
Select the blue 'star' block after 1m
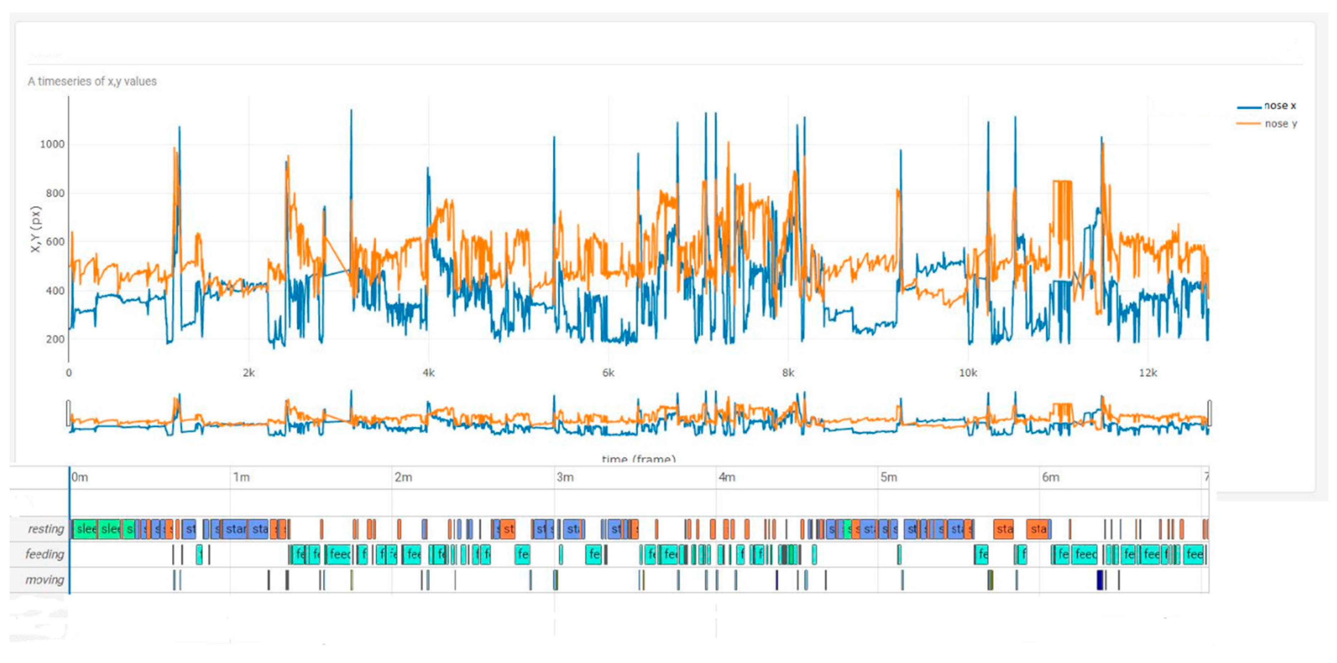coord(235,529)
